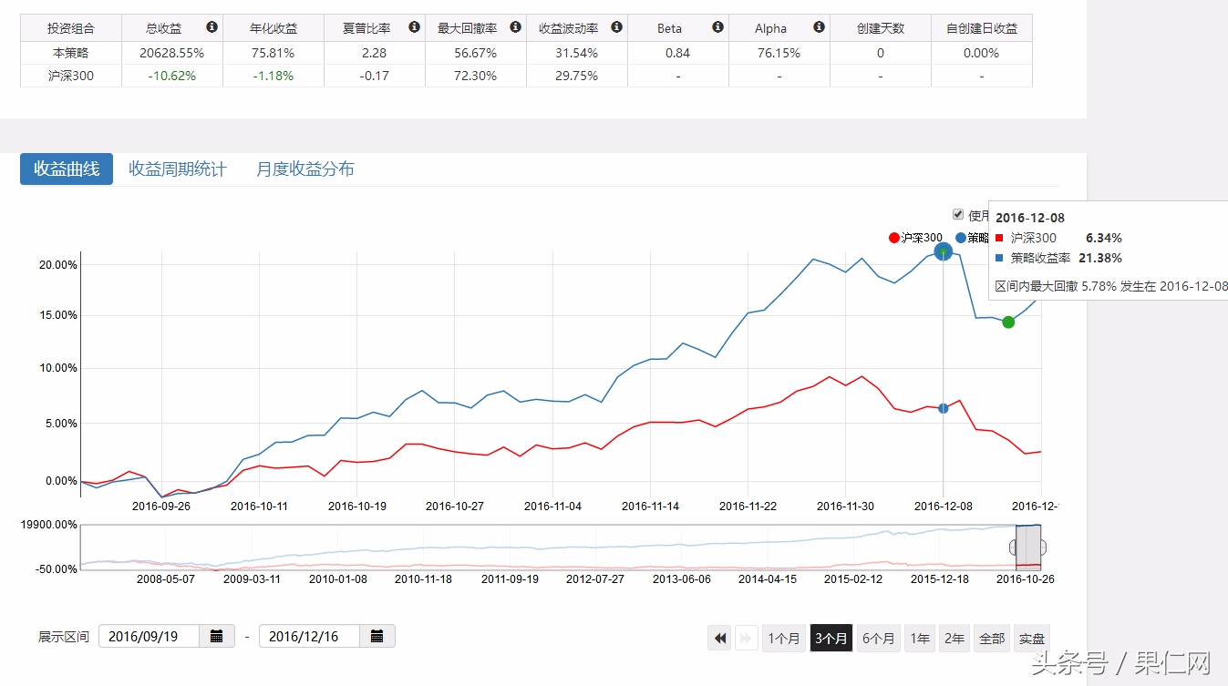The image size is (1228, 686).
Task: Toggle 沪深300 series in chart legend
Action: click(x=915, y=238)
